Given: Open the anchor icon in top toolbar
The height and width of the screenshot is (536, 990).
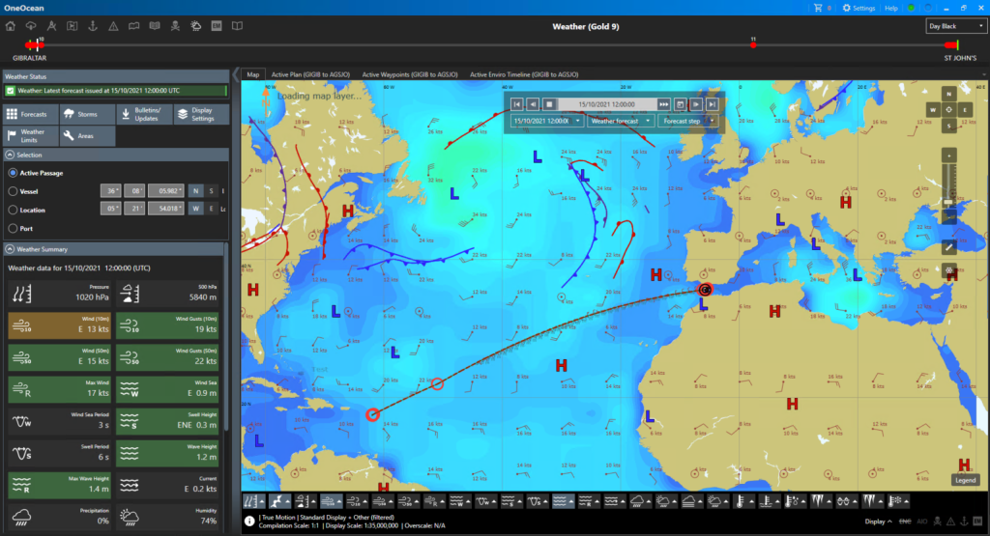Looking at the screenshot, I should click(94, 25).
